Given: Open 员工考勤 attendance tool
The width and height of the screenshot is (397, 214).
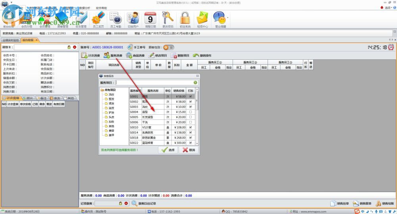Looking at the screenshot, I should coord(116,20).
